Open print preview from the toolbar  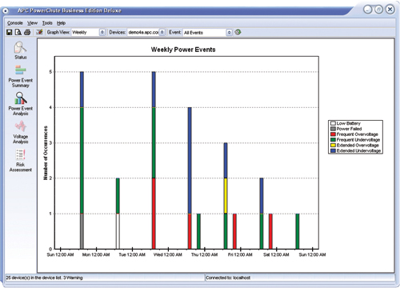tap(18, 32)
